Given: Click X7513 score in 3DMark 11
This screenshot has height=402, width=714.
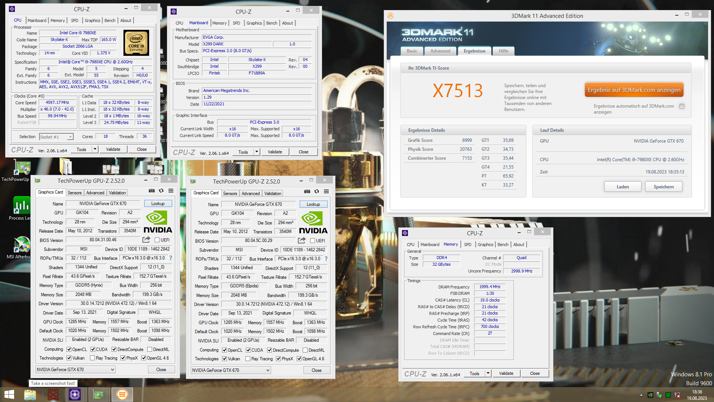Looking at the screenshot, I should pyautogui.click(x=457, y=90).
